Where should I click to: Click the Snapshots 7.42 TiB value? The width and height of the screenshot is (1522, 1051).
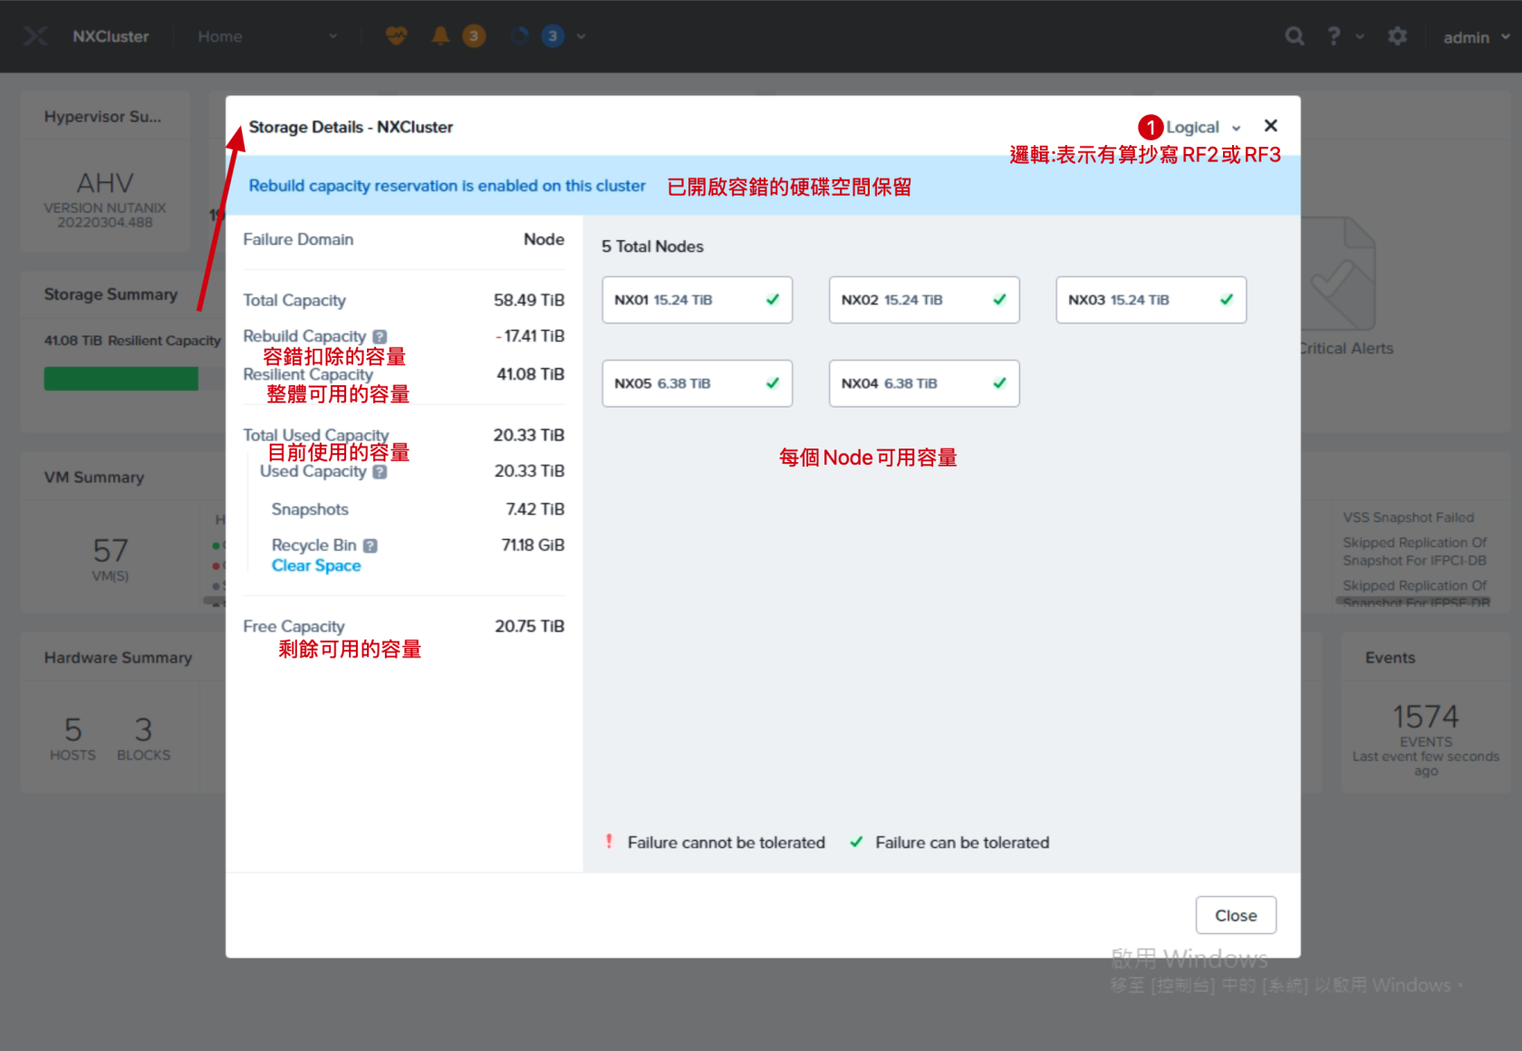click(535, 509)
